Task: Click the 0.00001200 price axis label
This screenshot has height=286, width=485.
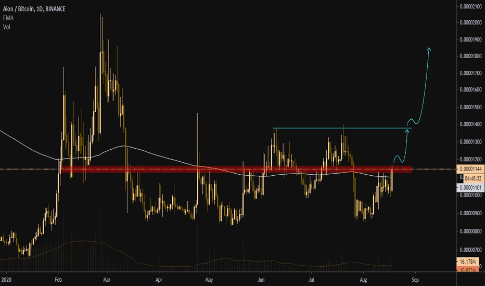Action: [470, 160]
